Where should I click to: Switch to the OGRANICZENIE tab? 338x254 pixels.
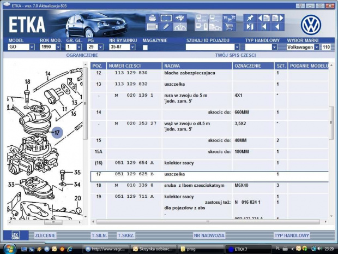pyautogui.click(x=82, y=55)
